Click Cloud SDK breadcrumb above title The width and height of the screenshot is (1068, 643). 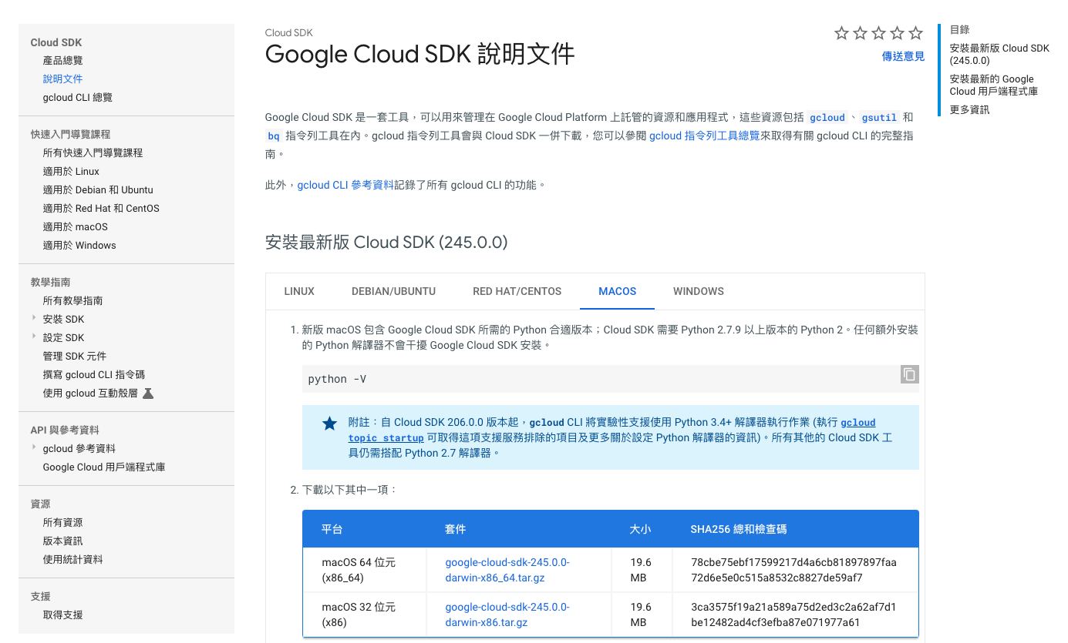288,33
